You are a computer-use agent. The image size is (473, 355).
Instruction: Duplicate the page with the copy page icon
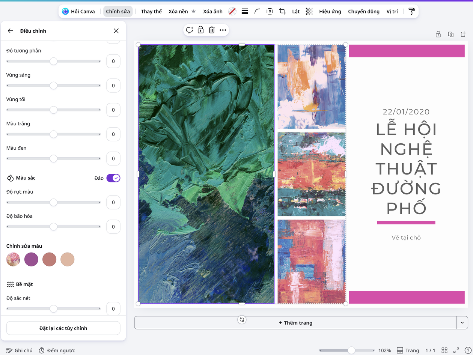pos(451,35)
